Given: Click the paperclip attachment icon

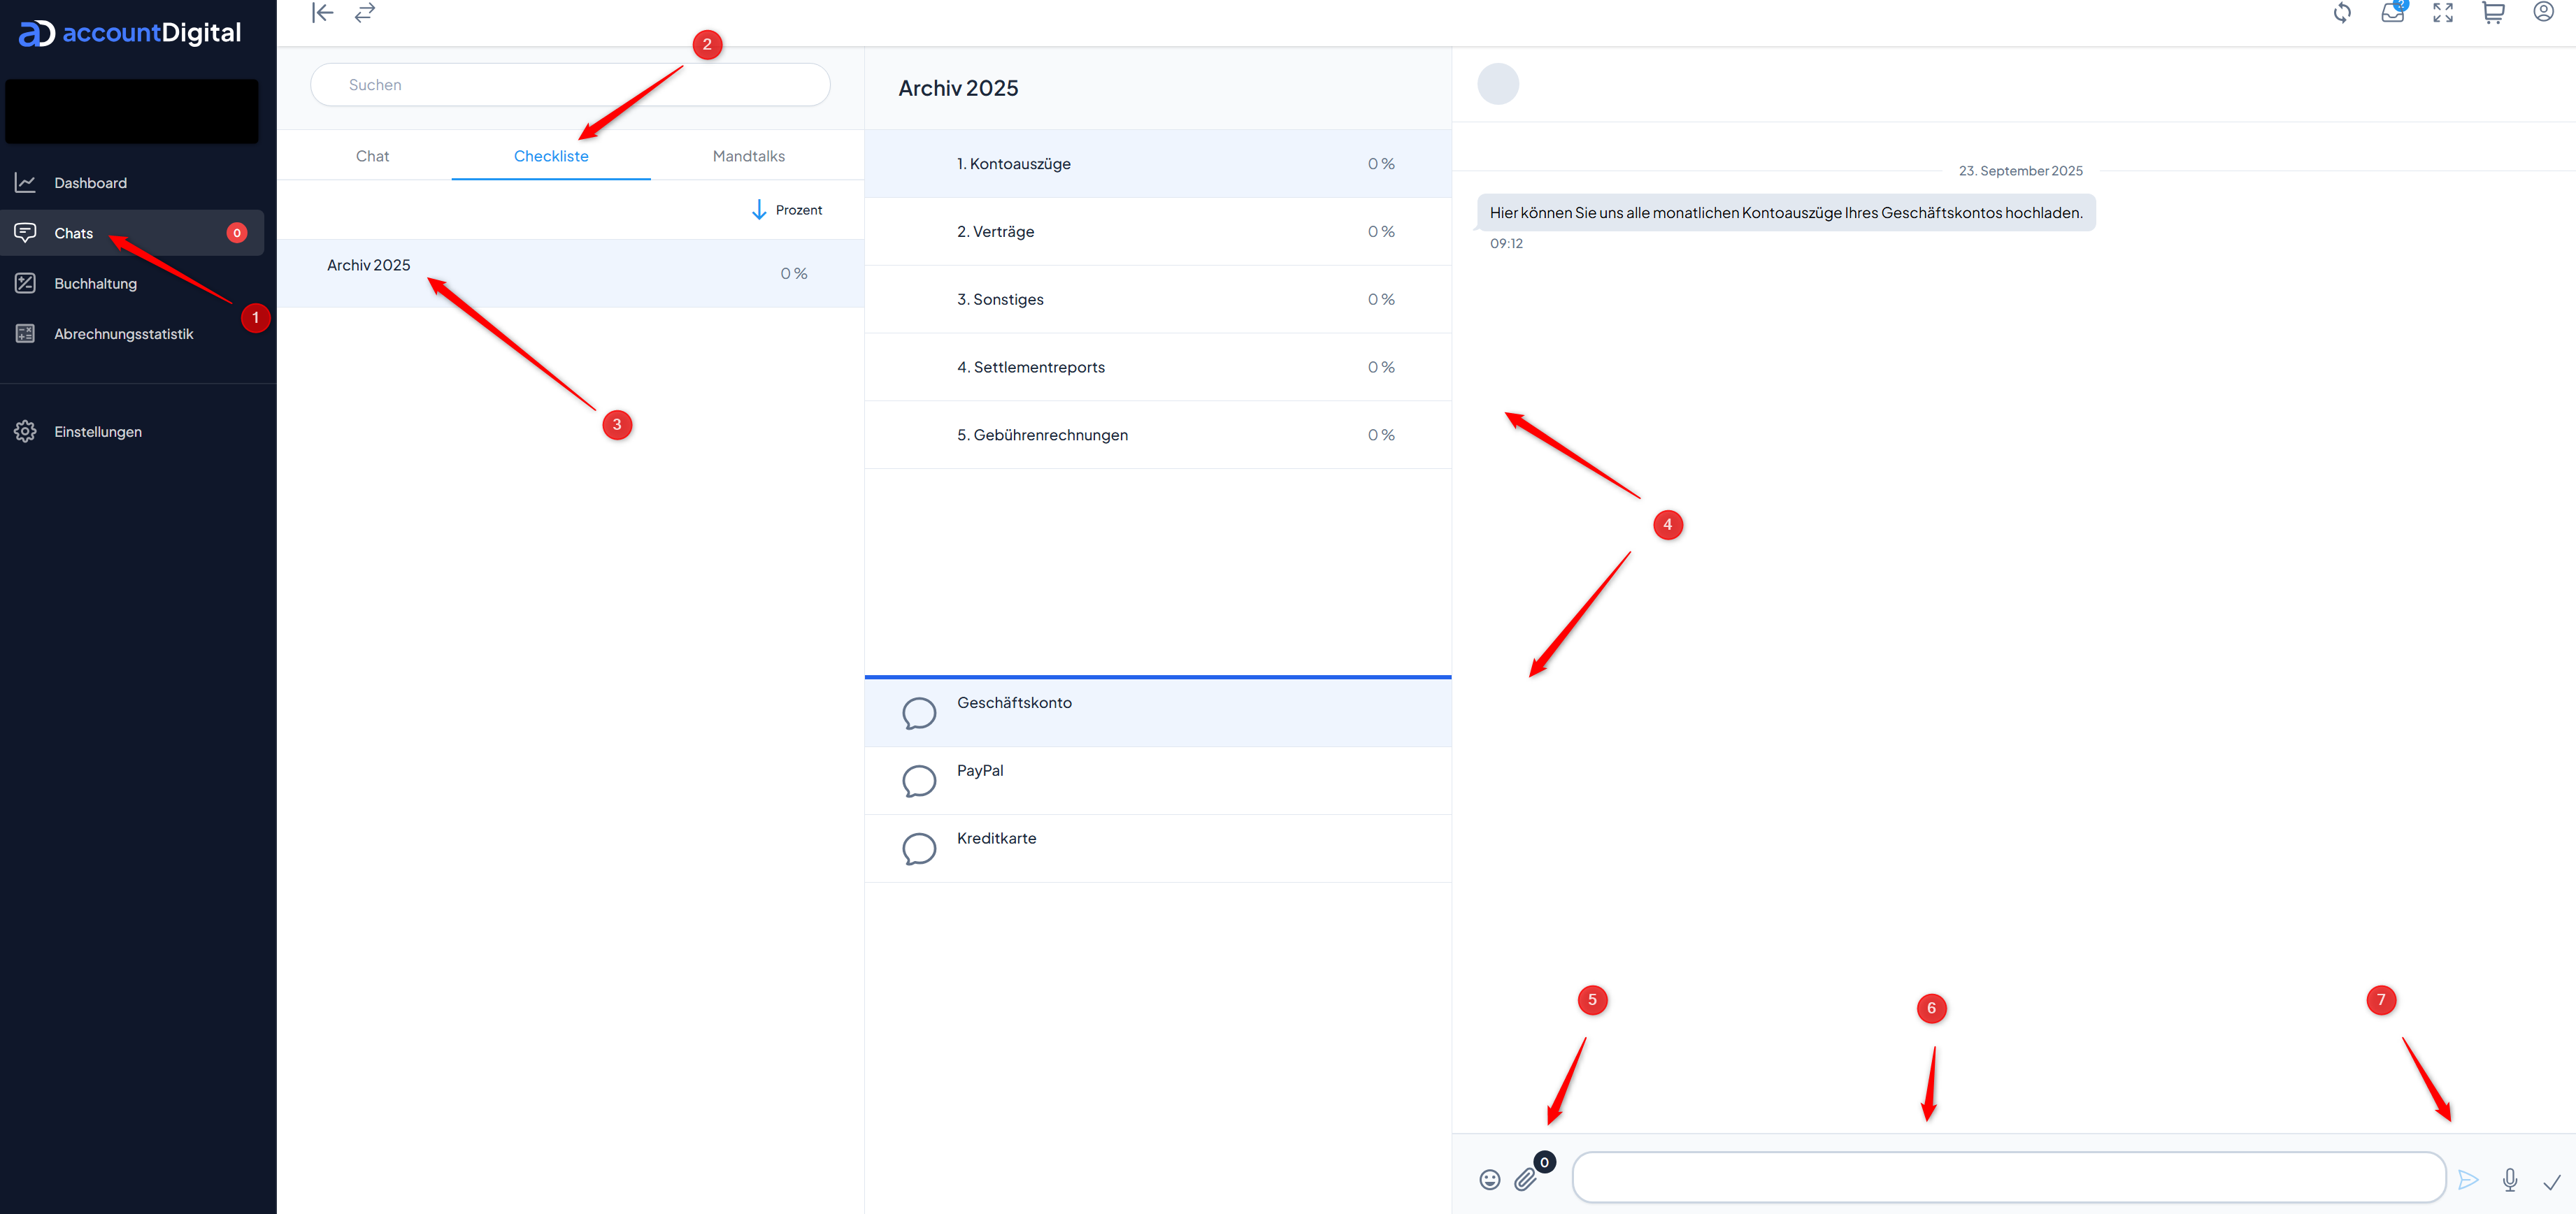Looking at the screenshot, I should (x=1525, y=1180).
